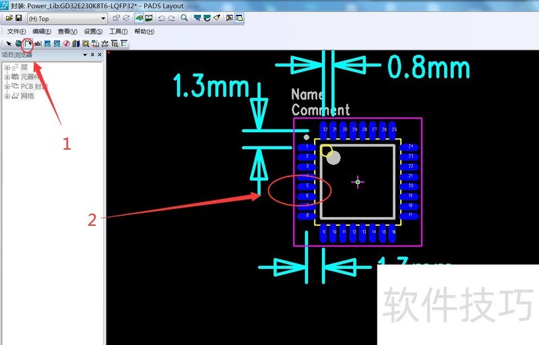Select the 层 item in the tree
The height and width of the screenshot is (345, 539).
point(24,67)
